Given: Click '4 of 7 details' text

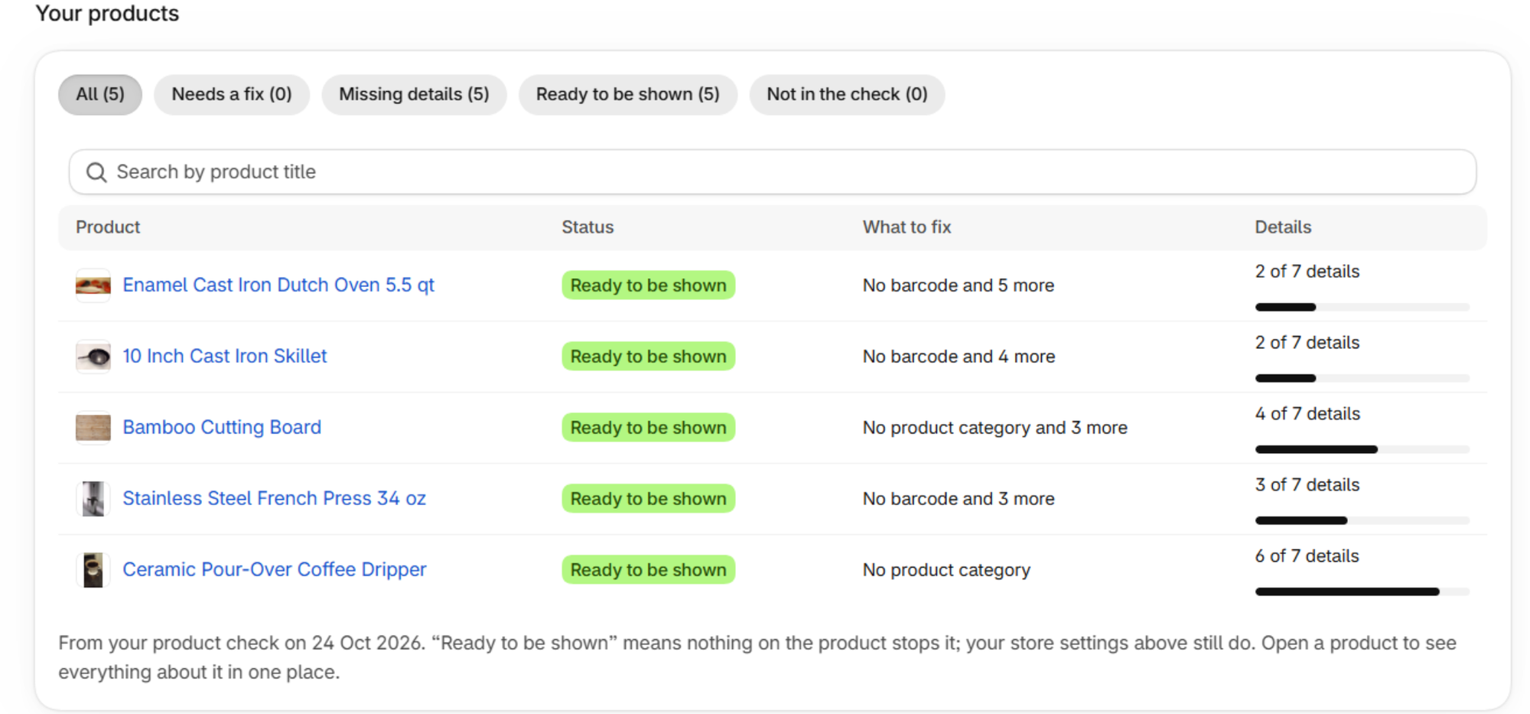Looking at the screenshot, I should pos(1307,414).
